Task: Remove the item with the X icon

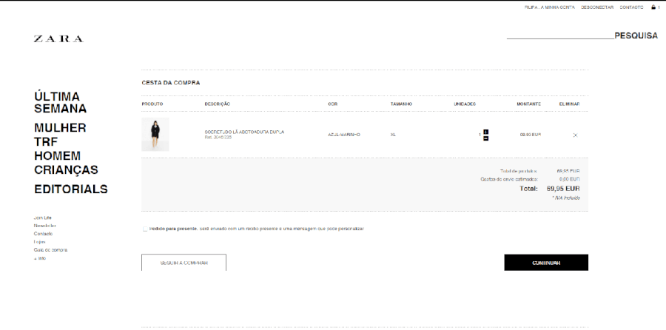Action: pyautogui.click(x=575, y=135)
